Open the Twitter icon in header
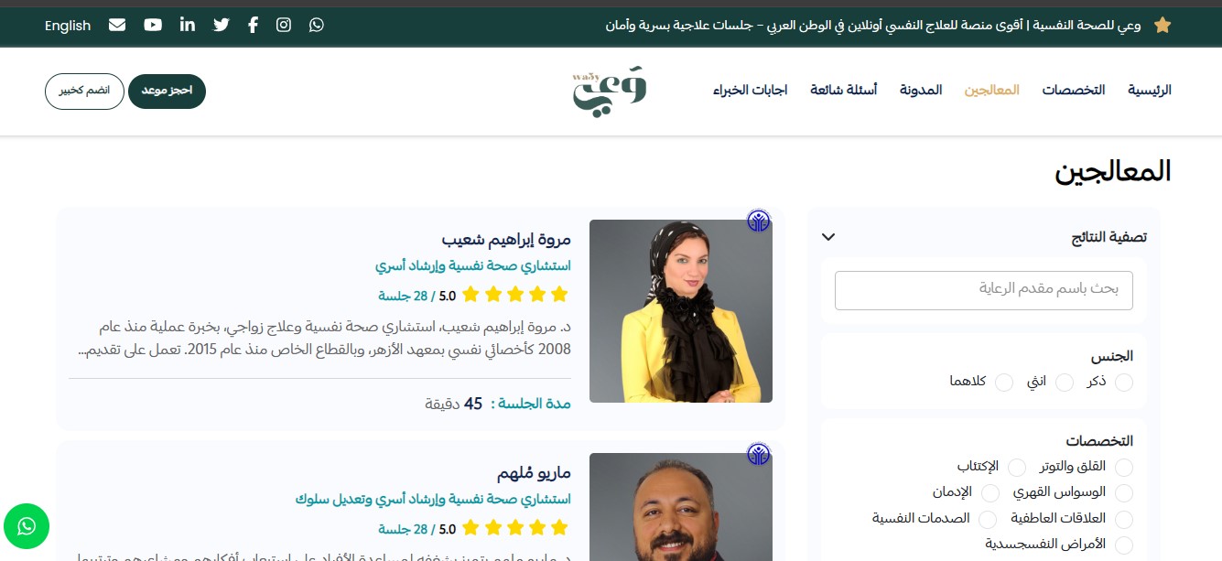This screenshot has height=561, width=1222. click(222, 25)
